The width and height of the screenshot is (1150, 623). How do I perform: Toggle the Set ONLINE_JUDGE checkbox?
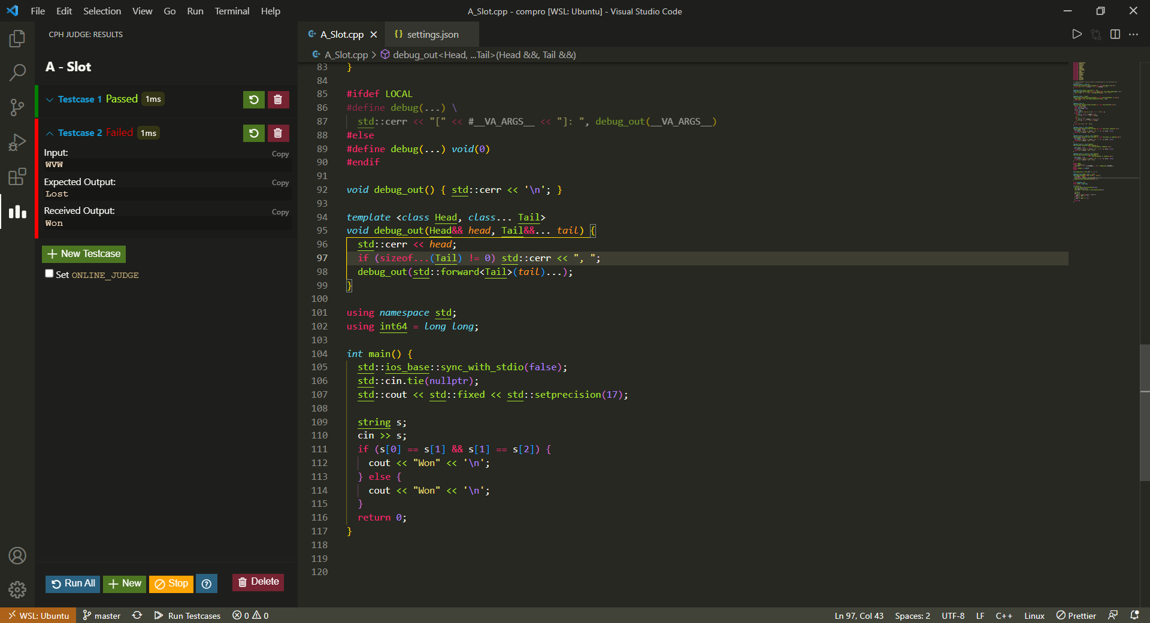tap(49, 274)
